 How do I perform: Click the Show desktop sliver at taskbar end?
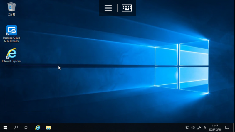tap(234, 128)
